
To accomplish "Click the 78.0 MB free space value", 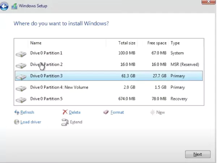I will click(159, 99).
